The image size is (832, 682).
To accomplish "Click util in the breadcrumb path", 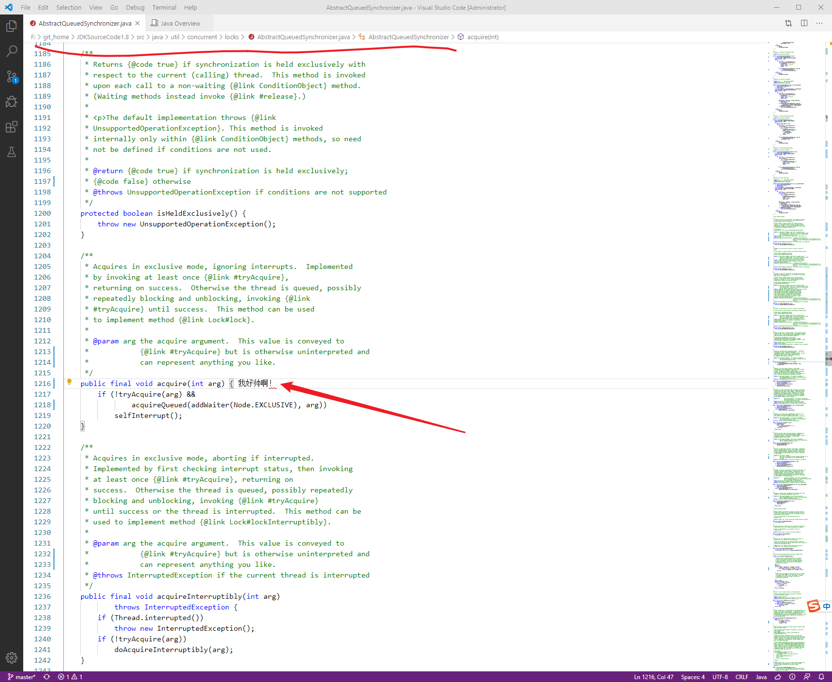I will (x=175, y=37).
